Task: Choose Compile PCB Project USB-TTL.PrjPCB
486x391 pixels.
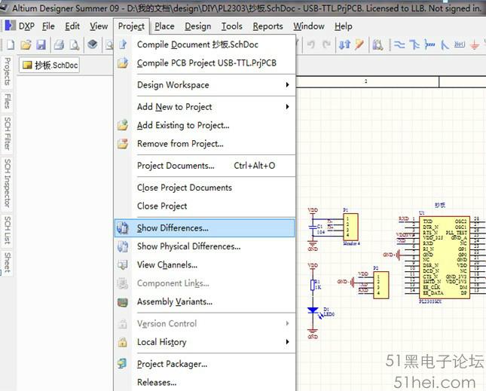Action: point(204,63)
